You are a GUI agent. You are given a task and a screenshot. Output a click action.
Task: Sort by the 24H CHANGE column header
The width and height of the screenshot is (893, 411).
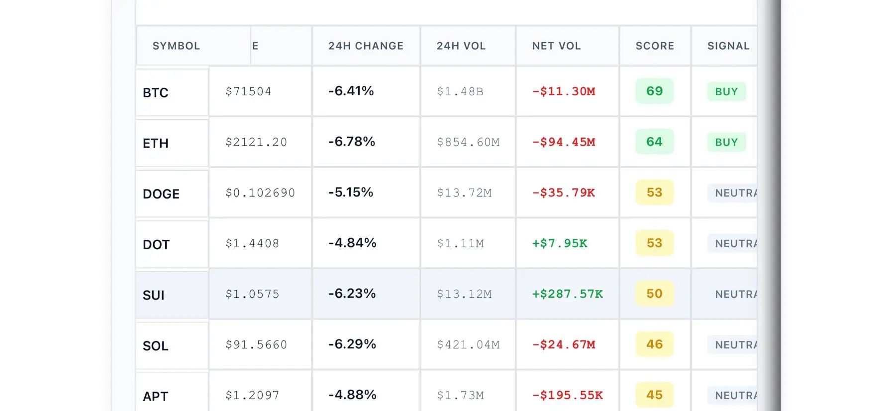coord(366,46)
